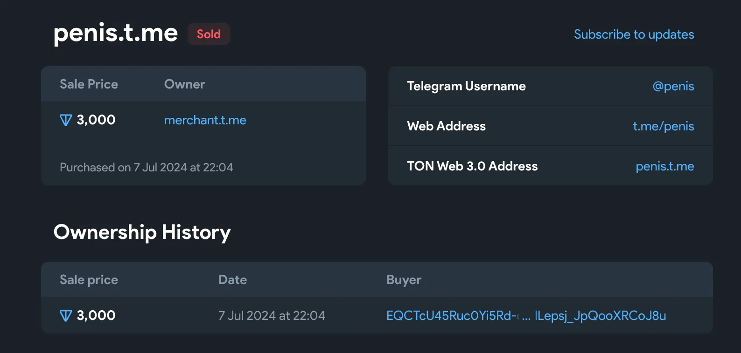The width and height of the screenshot is (741, 353).
Task: Open the Subscribe to updates link
Action: coord(634,34)
